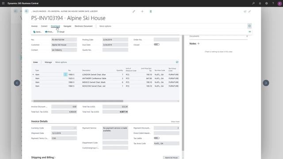Click the lines horizontal scrollbar thumb
Image resolution: width=283 pixels, height=159 pixels.
coord(78,101)
